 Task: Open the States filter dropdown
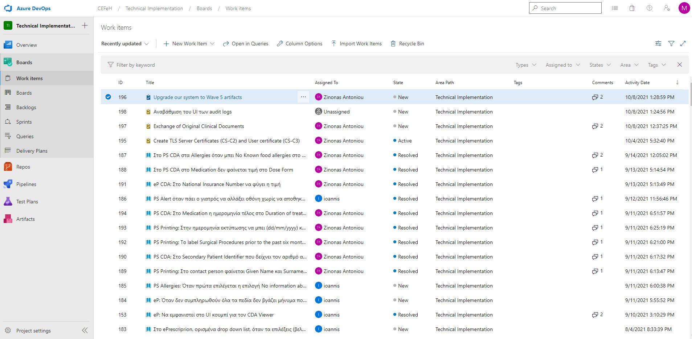(x=600, y=65)
